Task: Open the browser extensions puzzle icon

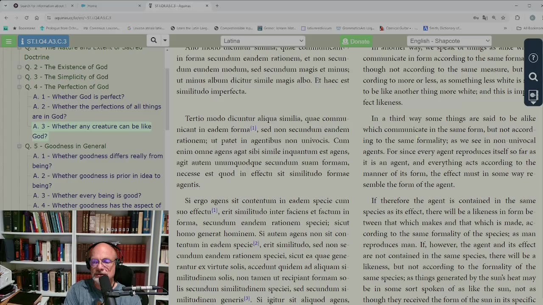Action: [518, 18]
